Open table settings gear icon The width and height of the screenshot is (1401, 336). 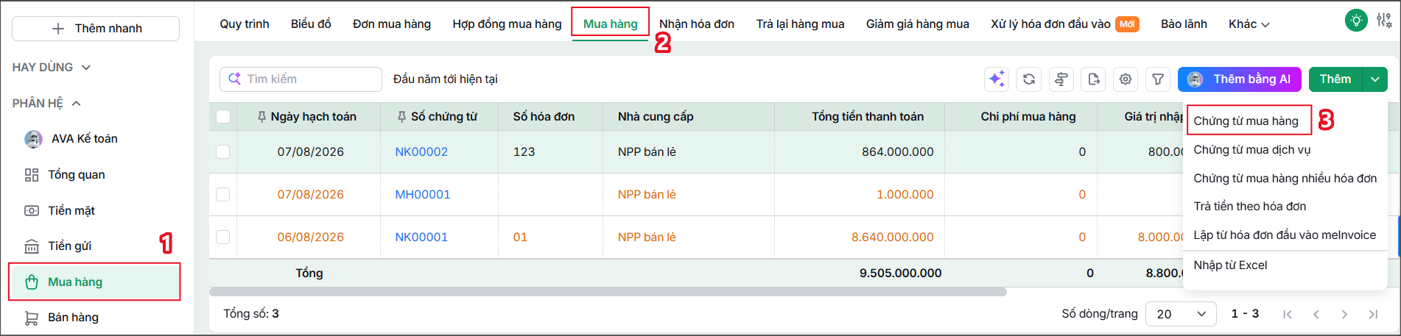(x=1126, y=79)
